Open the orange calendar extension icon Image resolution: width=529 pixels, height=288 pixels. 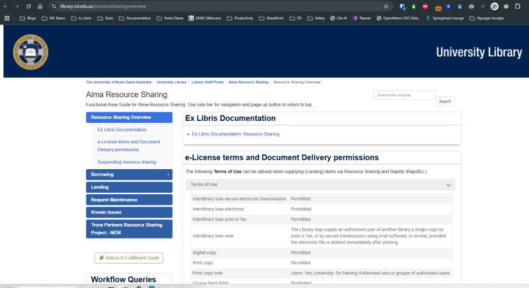[438, 7]
